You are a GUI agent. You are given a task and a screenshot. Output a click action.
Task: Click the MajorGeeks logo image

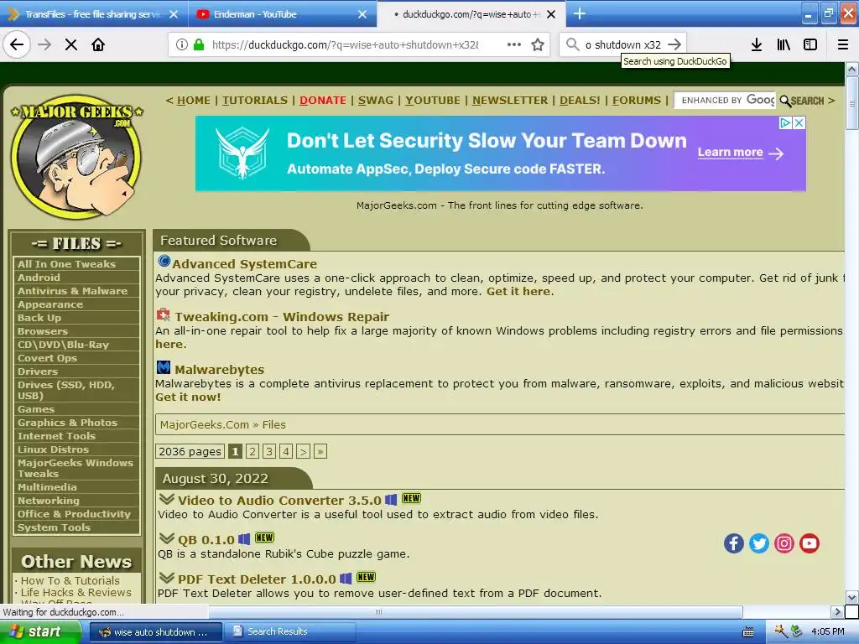77,157
